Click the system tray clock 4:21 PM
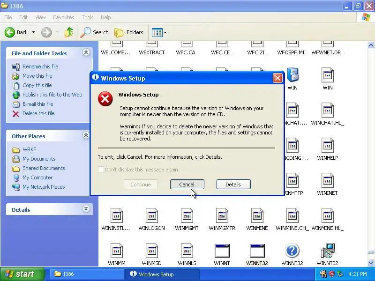 coord(358,274)
